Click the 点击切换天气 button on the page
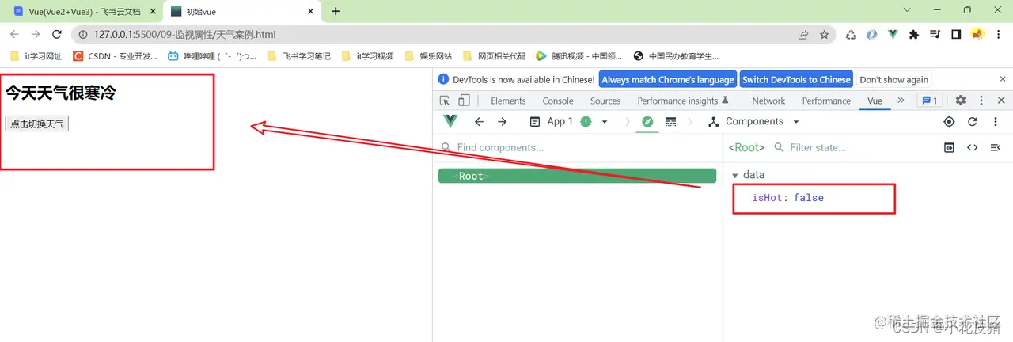This screenshot has height=342, width=1013. tap(37, 124)
